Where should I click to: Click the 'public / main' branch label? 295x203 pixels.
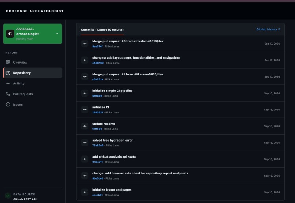point(25,39)
